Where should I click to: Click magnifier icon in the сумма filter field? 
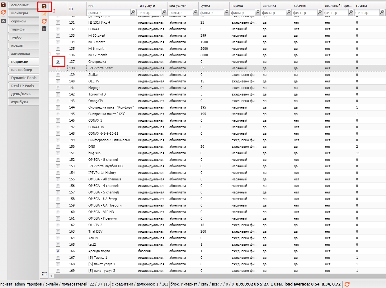[x=226, y=12]
